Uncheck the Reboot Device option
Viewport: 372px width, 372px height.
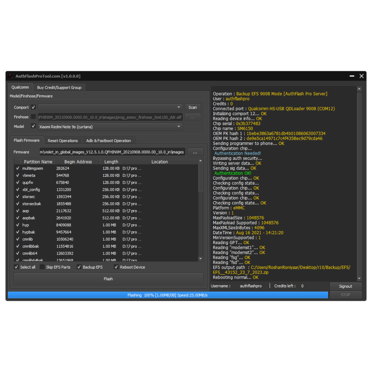116,267
